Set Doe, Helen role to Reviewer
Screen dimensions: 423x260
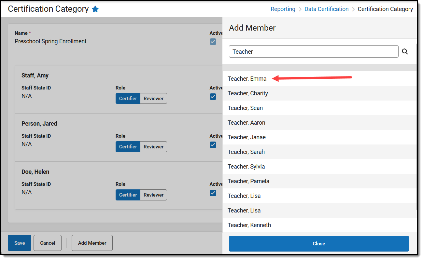coord(154,195)
